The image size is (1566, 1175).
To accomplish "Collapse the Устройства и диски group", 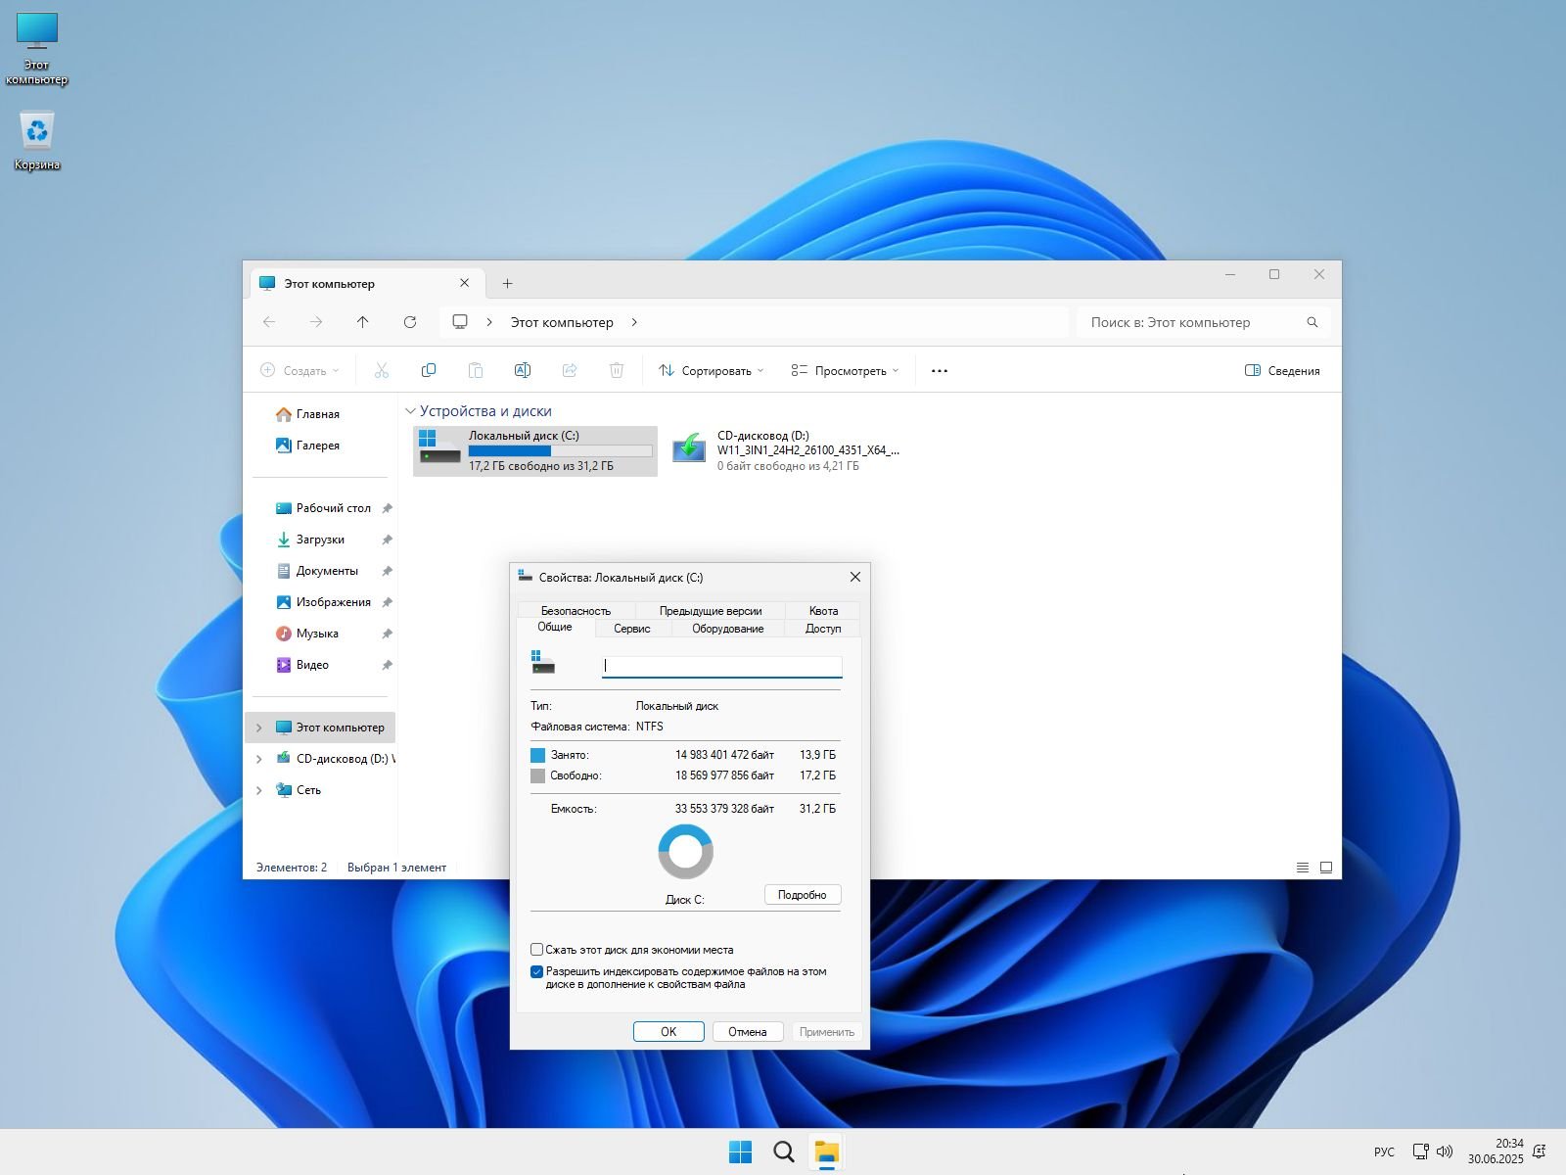I will 411,411.
